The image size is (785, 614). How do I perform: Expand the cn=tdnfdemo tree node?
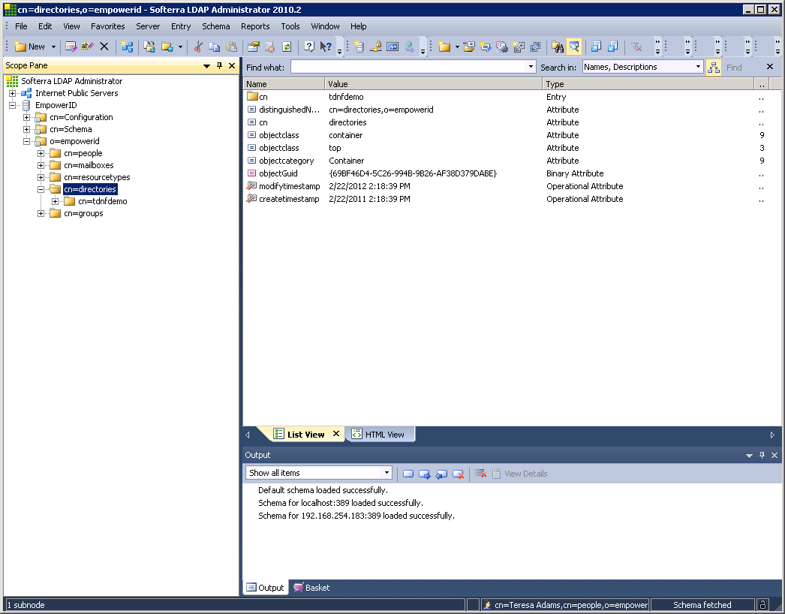(x=56, y=201)
